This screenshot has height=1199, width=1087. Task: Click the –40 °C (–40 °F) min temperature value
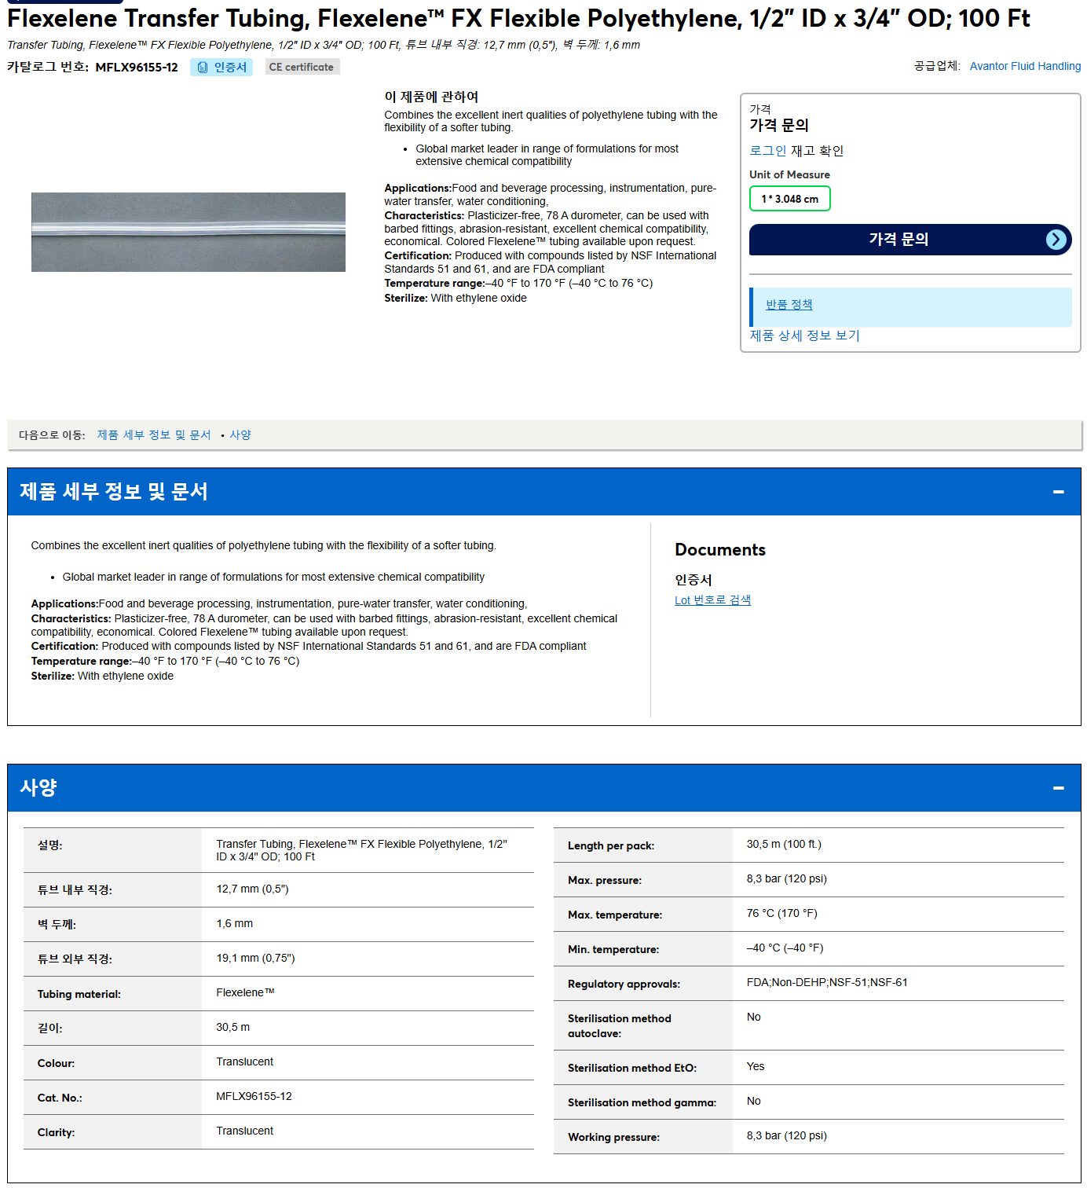785,948
